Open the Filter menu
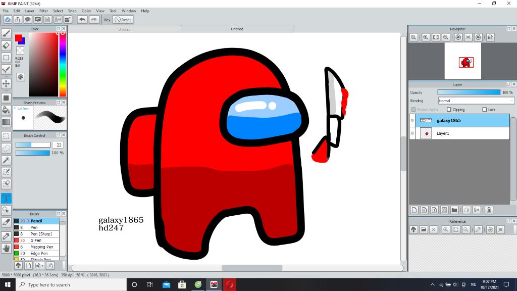517x291 pixels. (x=43, y=11)
